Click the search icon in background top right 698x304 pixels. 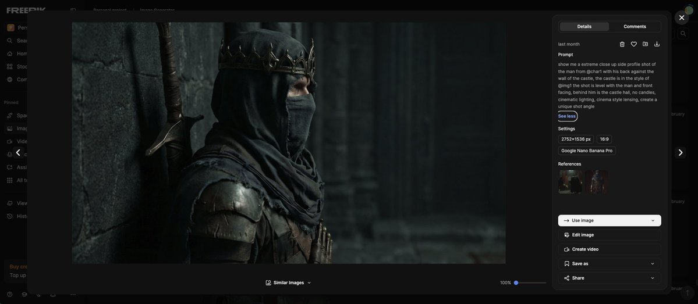click(x=683, y=33)
